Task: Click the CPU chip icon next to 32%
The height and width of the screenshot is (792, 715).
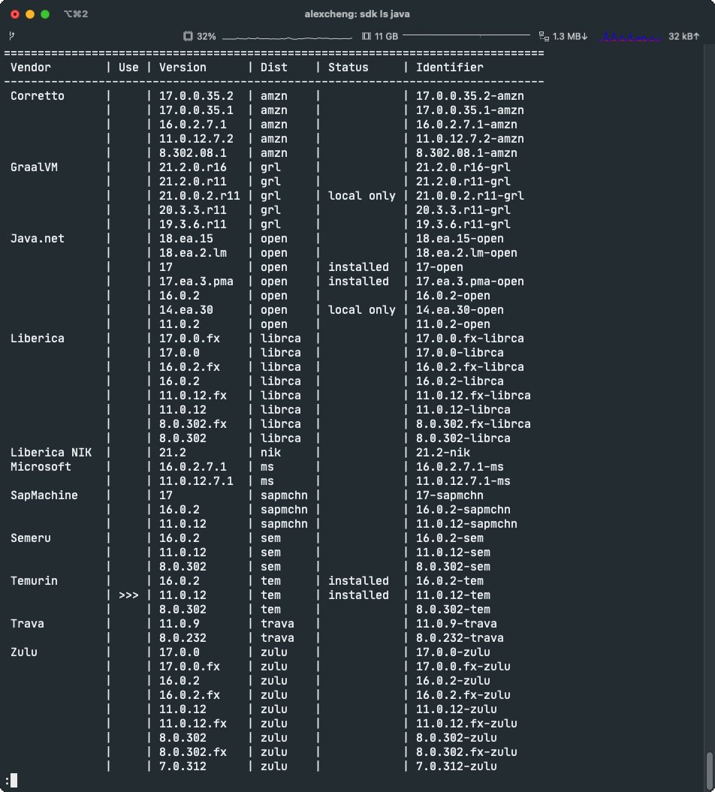Action: 186,35
